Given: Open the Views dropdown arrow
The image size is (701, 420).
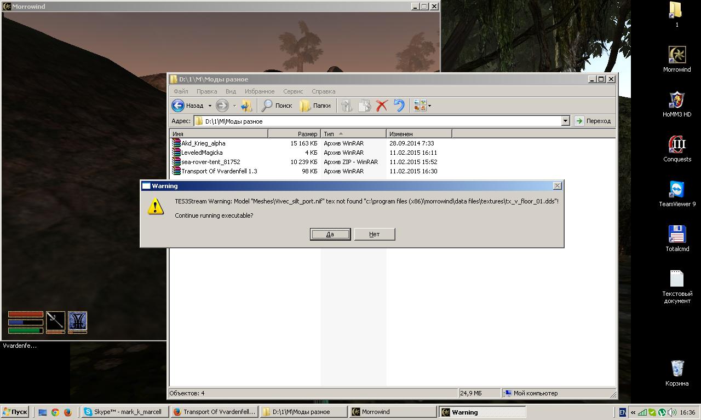Looking at the screenshot, I should click(429, 106).
